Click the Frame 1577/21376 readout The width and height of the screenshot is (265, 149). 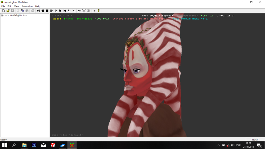point(78,19)
